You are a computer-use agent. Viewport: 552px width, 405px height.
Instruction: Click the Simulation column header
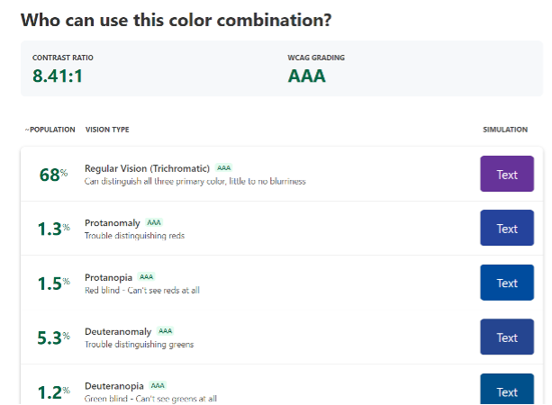pyautogui.click(x=505, y=130)
